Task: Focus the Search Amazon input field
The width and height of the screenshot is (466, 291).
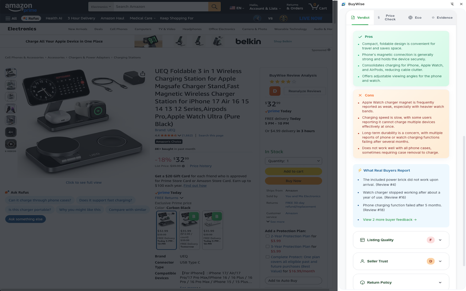Action: (161, 7)
